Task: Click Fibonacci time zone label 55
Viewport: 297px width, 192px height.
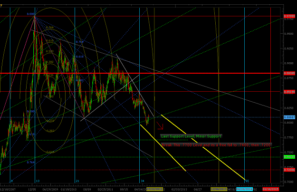Action: pos(247,181)
